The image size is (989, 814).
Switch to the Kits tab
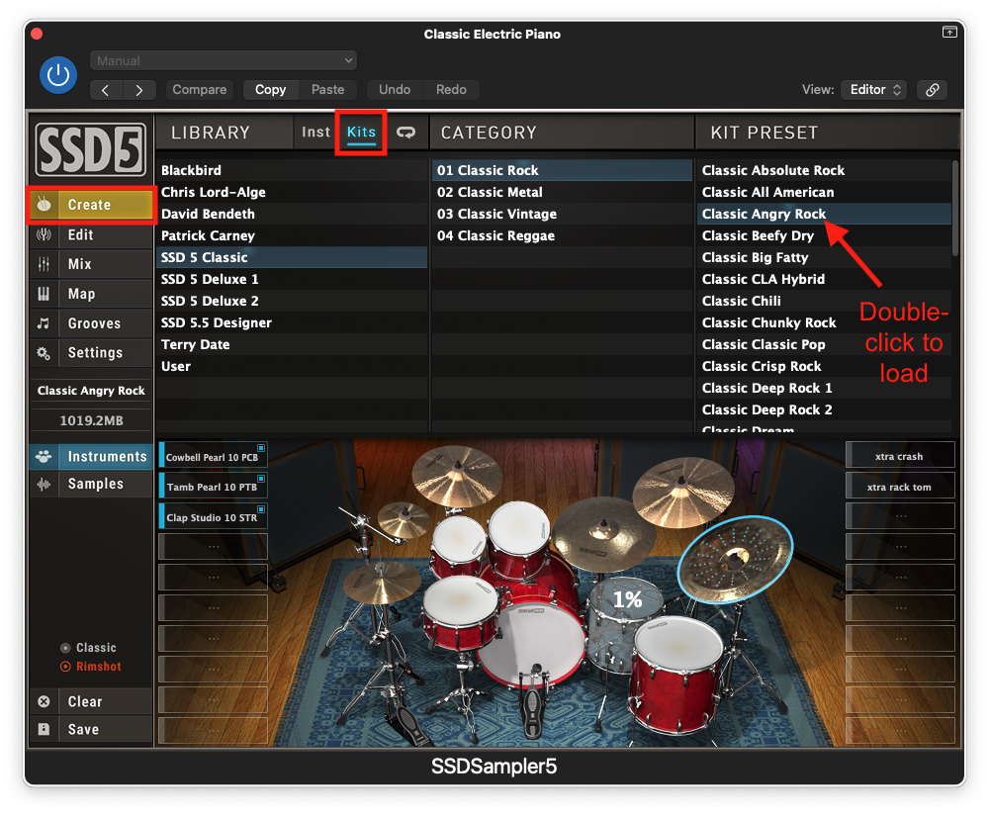click(361, 132)
